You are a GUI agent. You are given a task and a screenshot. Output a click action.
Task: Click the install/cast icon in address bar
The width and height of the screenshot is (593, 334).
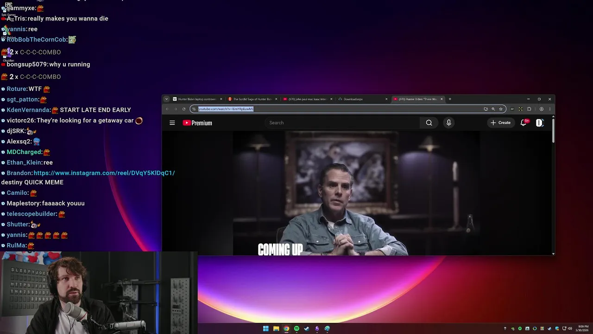[x=486, y=109]
